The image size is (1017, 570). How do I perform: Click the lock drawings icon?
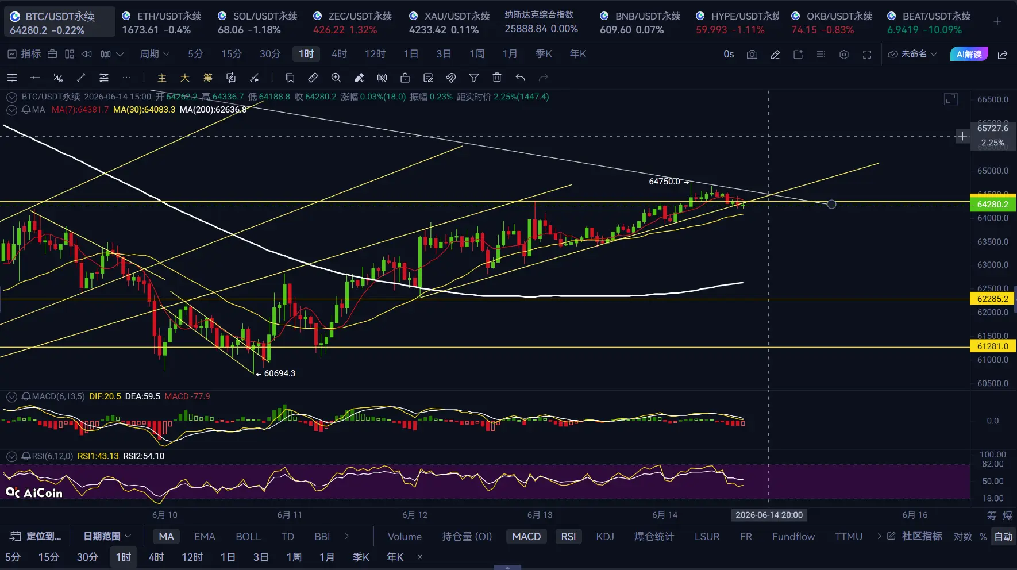[x=405, y=78]
